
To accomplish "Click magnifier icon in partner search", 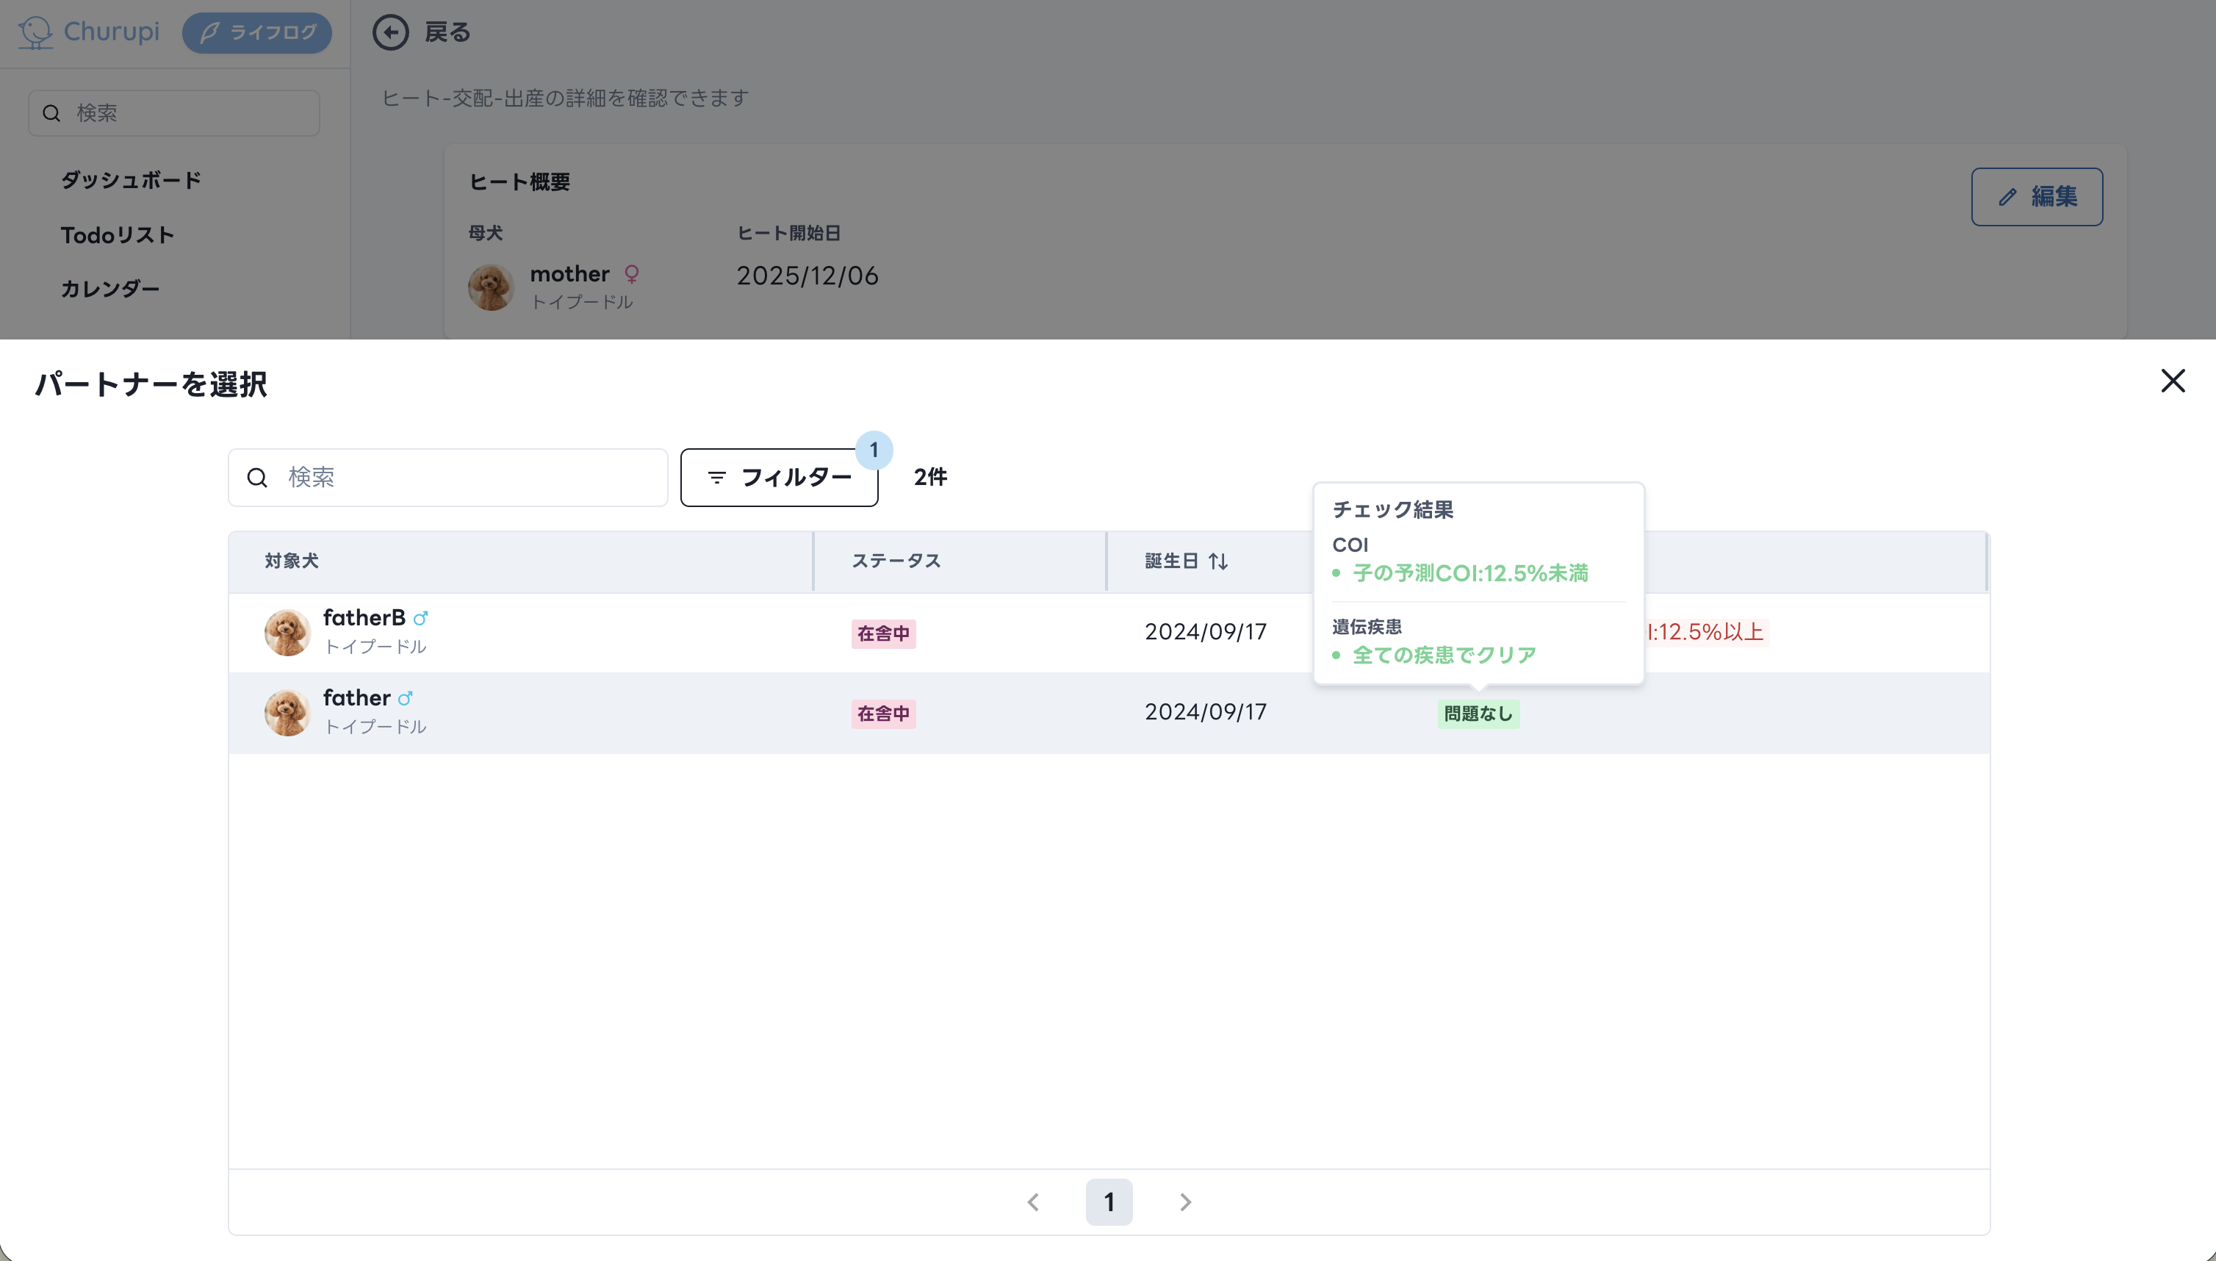I will (x=257, y=477).
